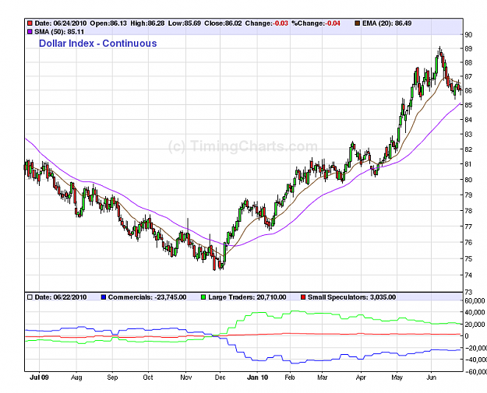Click the green Large Traders legend square

coord(203,297)
